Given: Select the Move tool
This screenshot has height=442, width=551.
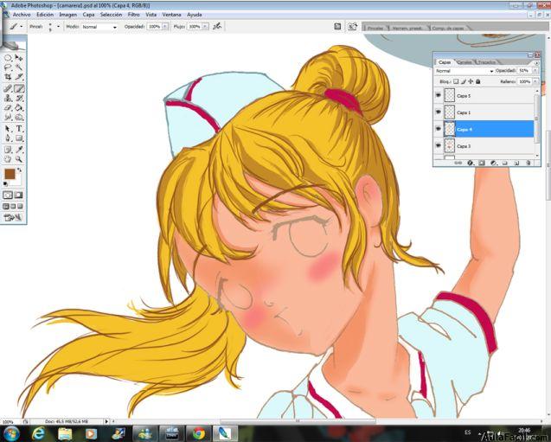Looking at the screenshot, I should pyautogui.click(x=19, y=58).
